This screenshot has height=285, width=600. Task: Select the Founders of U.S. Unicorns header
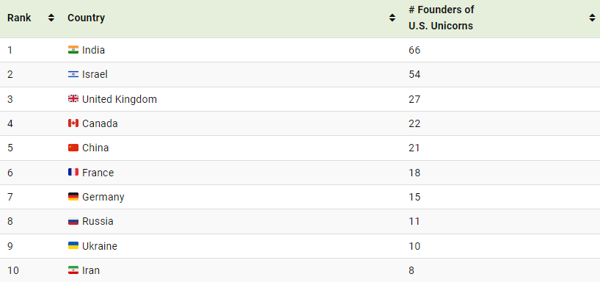pyautogui.click(x=442, y=18)
